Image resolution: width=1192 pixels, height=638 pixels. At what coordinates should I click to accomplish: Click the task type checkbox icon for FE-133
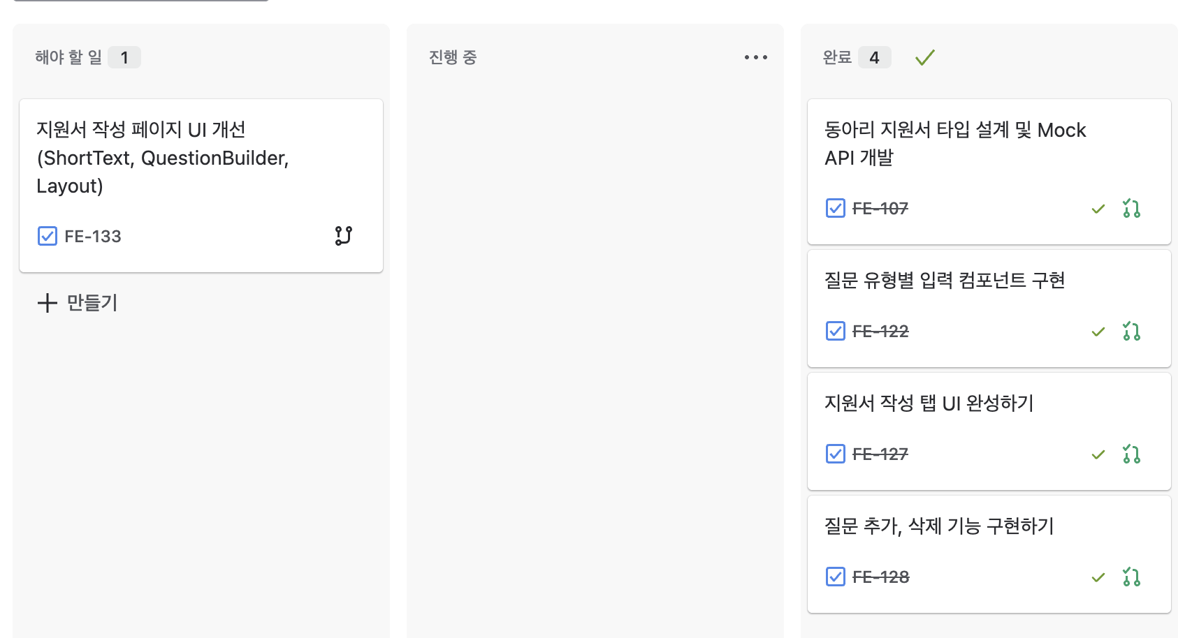point(48,236)
